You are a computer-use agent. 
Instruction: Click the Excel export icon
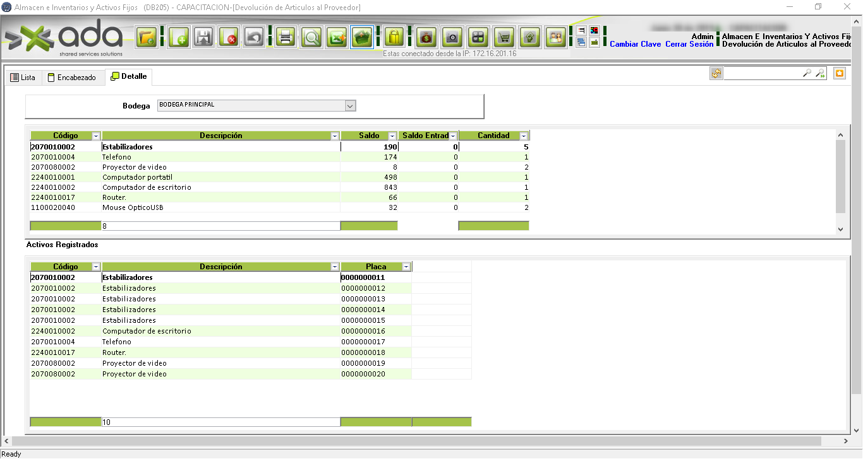coord(337,38)
